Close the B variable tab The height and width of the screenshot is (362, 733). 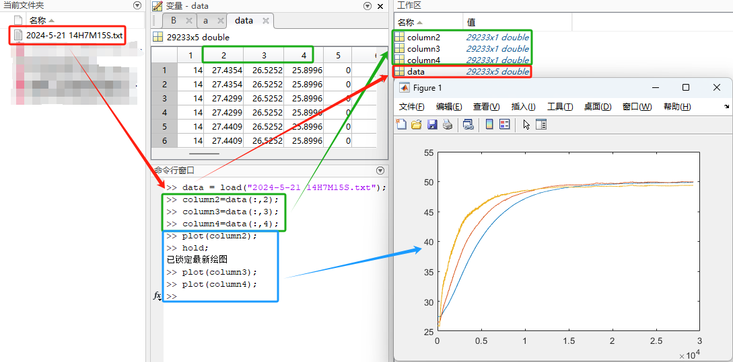(189, 21)
